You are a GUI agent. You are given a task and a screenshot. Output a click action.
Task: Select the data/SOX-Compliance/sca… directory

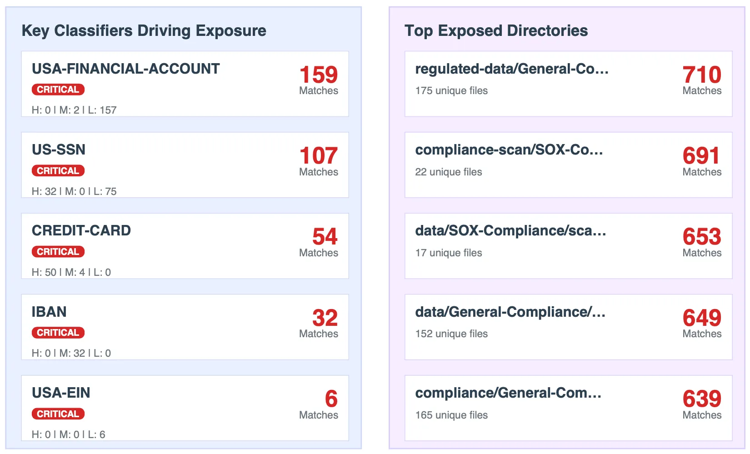pos(510,231)
